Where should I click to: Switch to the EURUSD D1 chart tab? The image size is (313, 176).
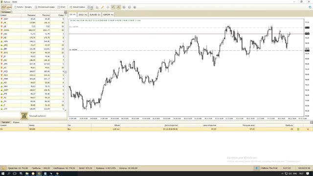coord(95,15)
